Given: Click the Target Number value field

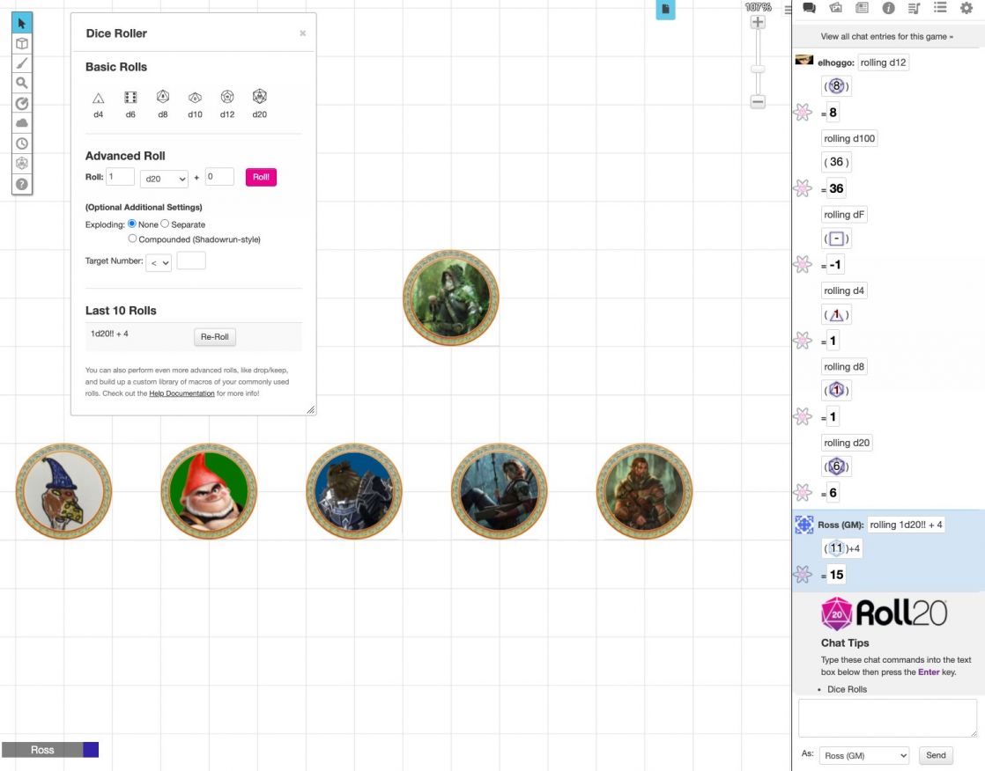Looking at the screenshot, I should click(191, 261).
